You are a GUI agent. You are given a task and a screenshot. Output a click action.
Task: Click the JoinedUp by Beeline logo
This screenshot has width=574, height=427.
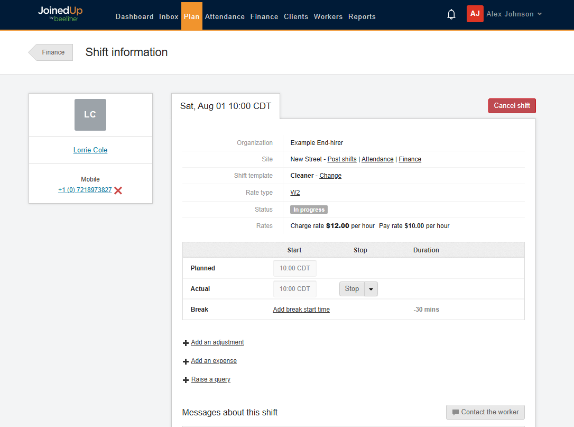pyautogui.click(x=60, y=14)
